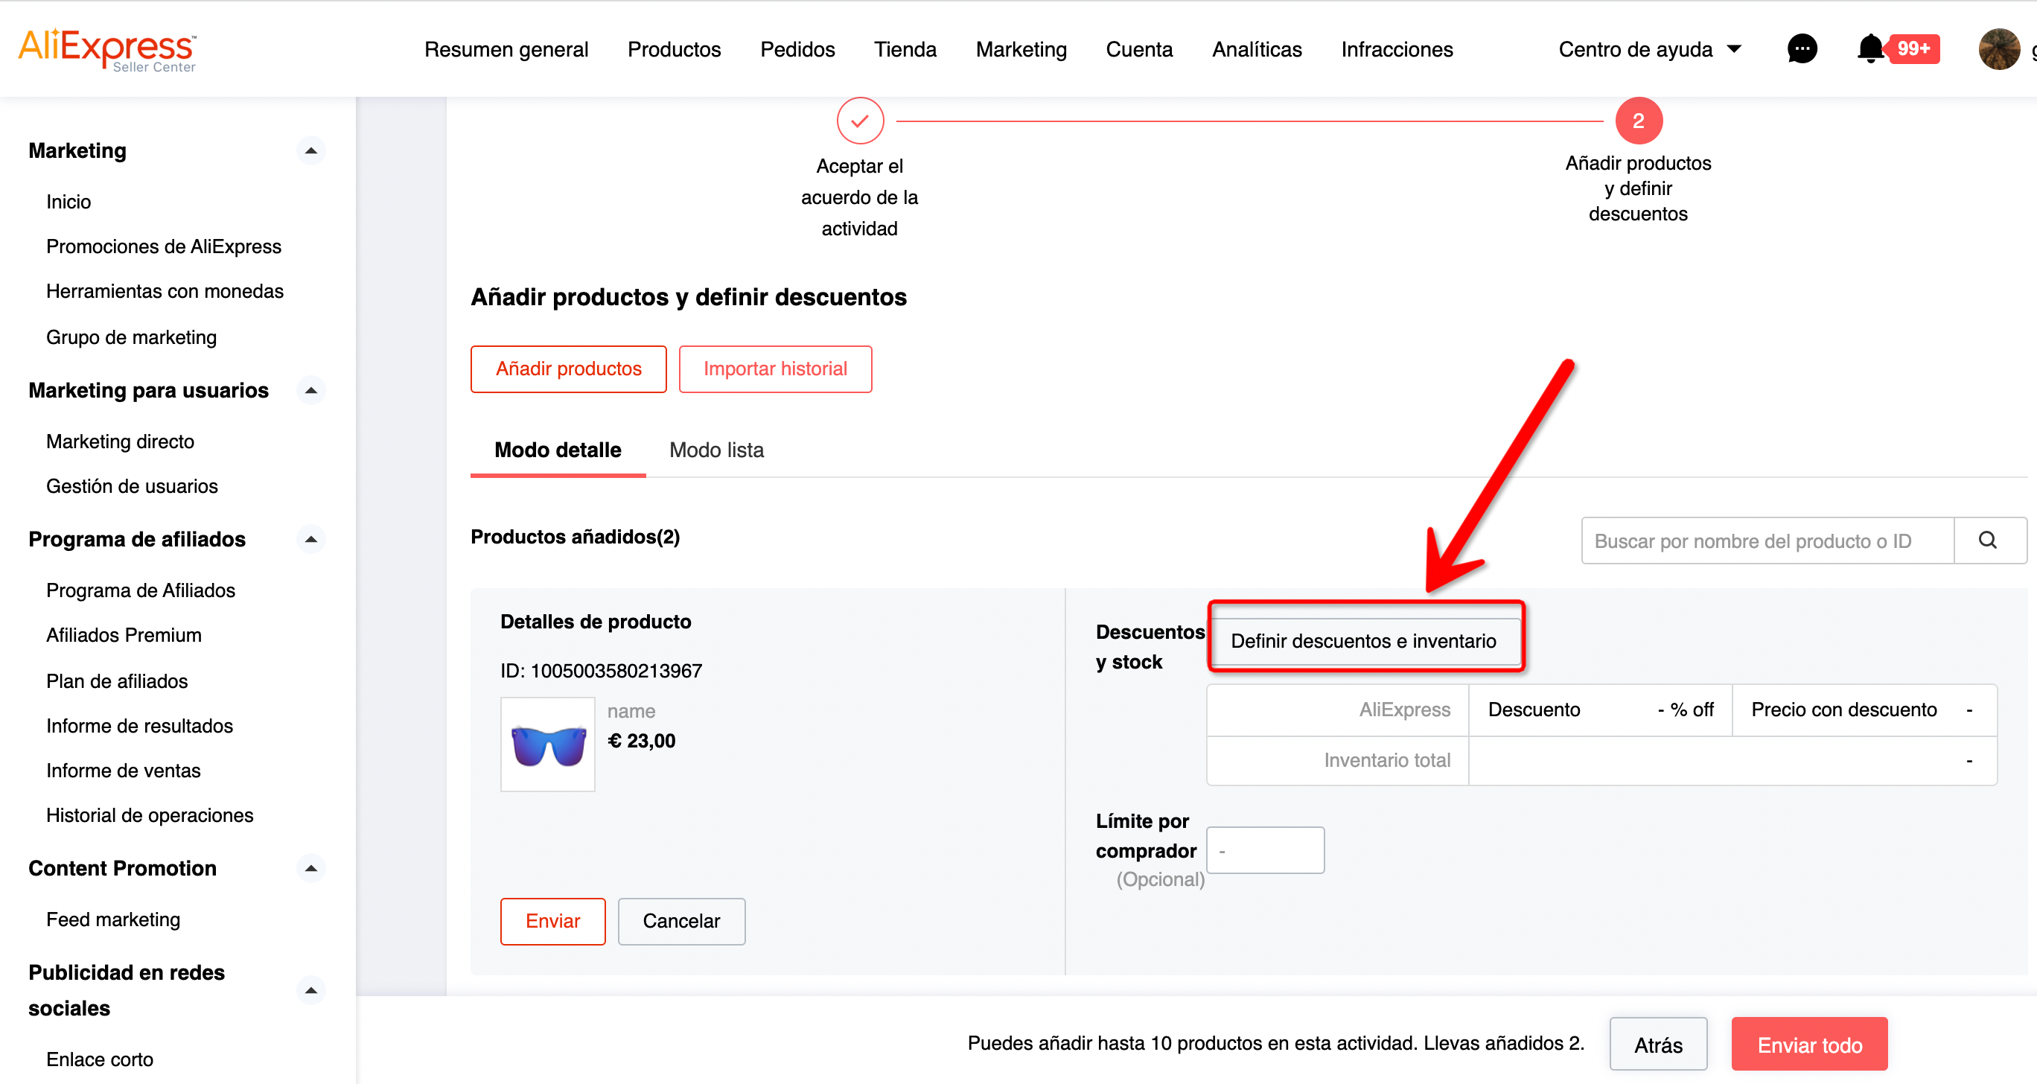Click the search magnifier icon
The height and width of the screenshot is (1084, 2037).
click(1987, 541)
